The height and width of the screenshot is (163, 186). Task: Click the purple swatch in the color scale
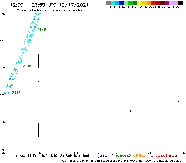(167, 3)
